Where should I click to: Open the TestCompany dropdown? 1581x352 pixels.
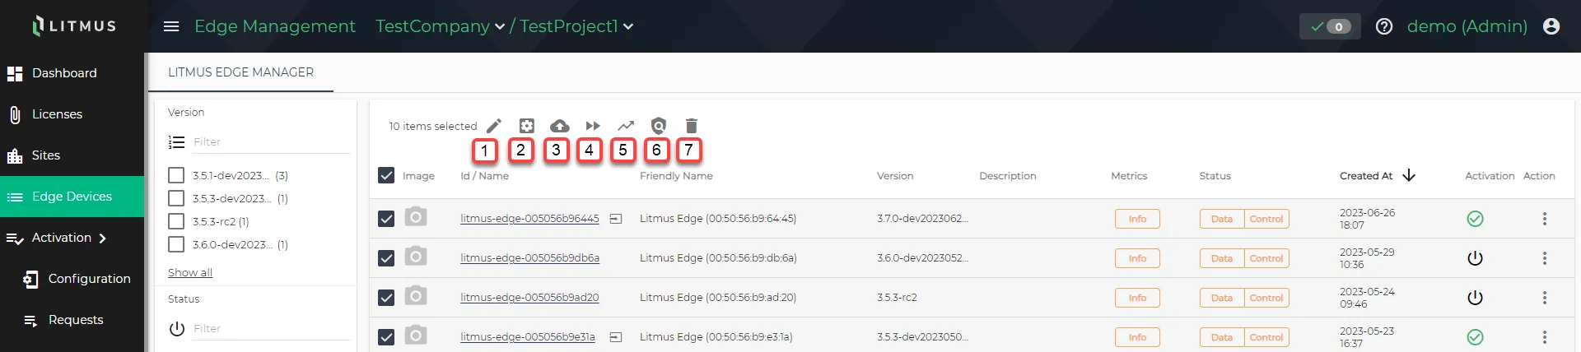pyautogui.click(x=441, y=26)
